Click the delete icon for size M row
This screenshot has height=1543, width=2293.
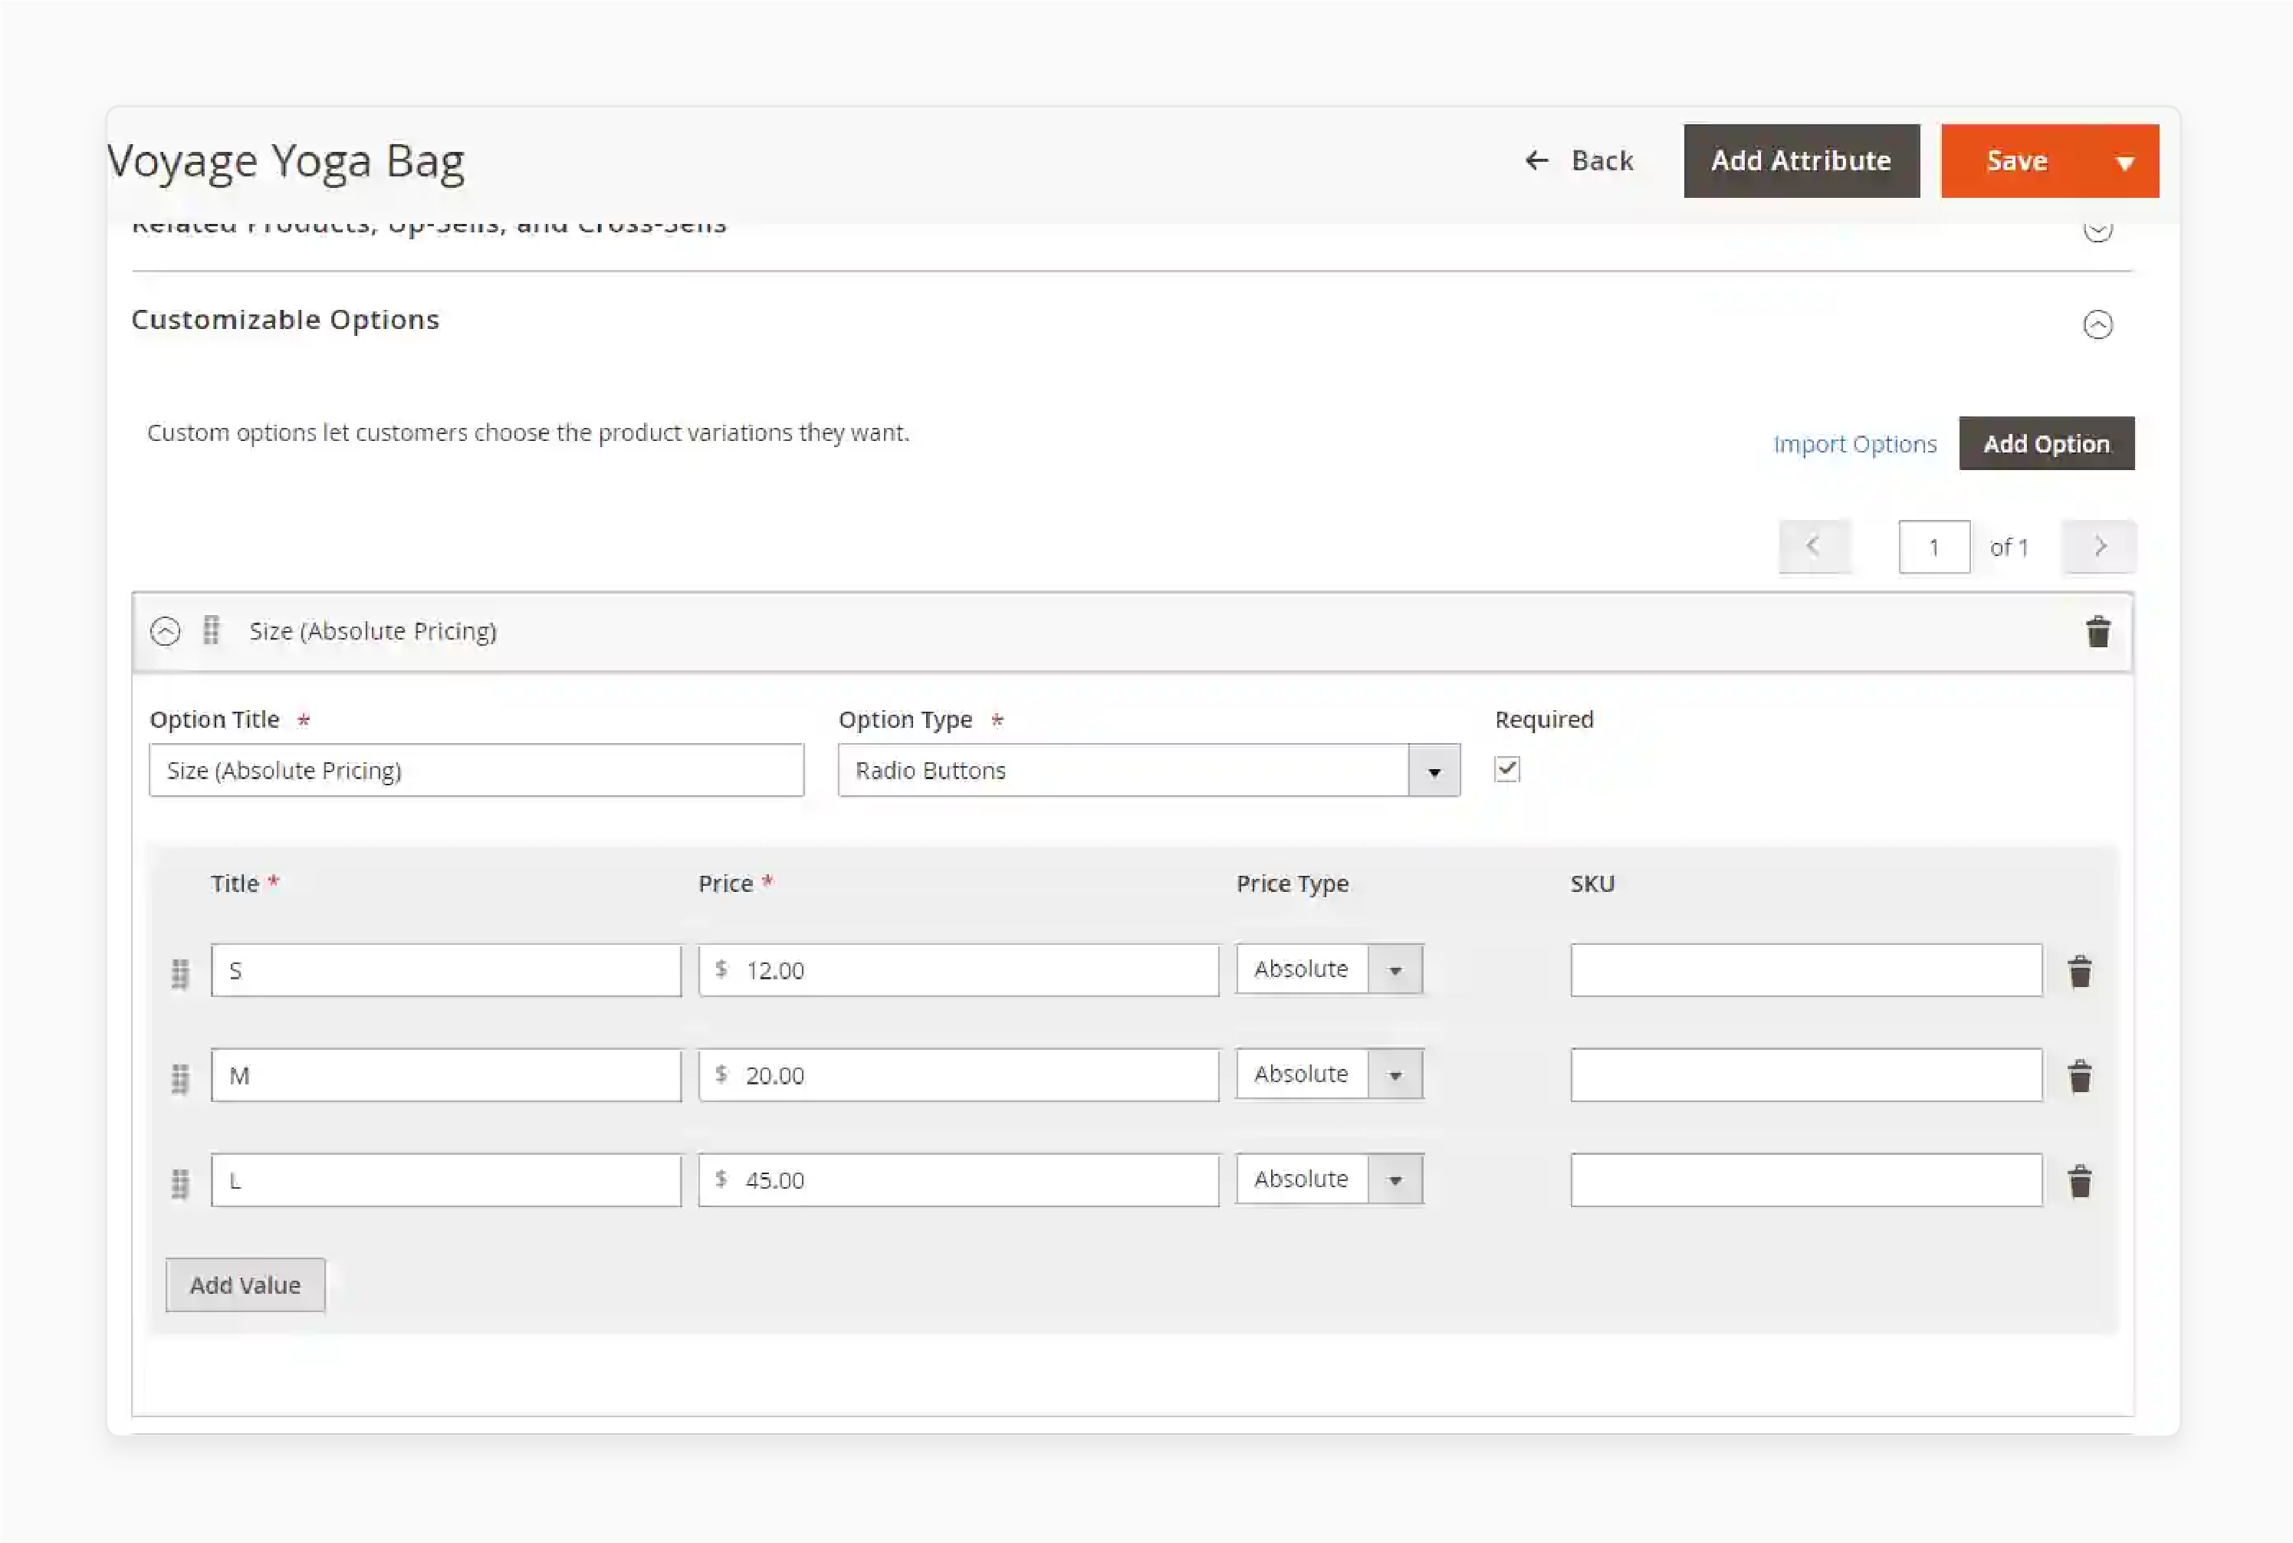(x=2080, y=1074)
